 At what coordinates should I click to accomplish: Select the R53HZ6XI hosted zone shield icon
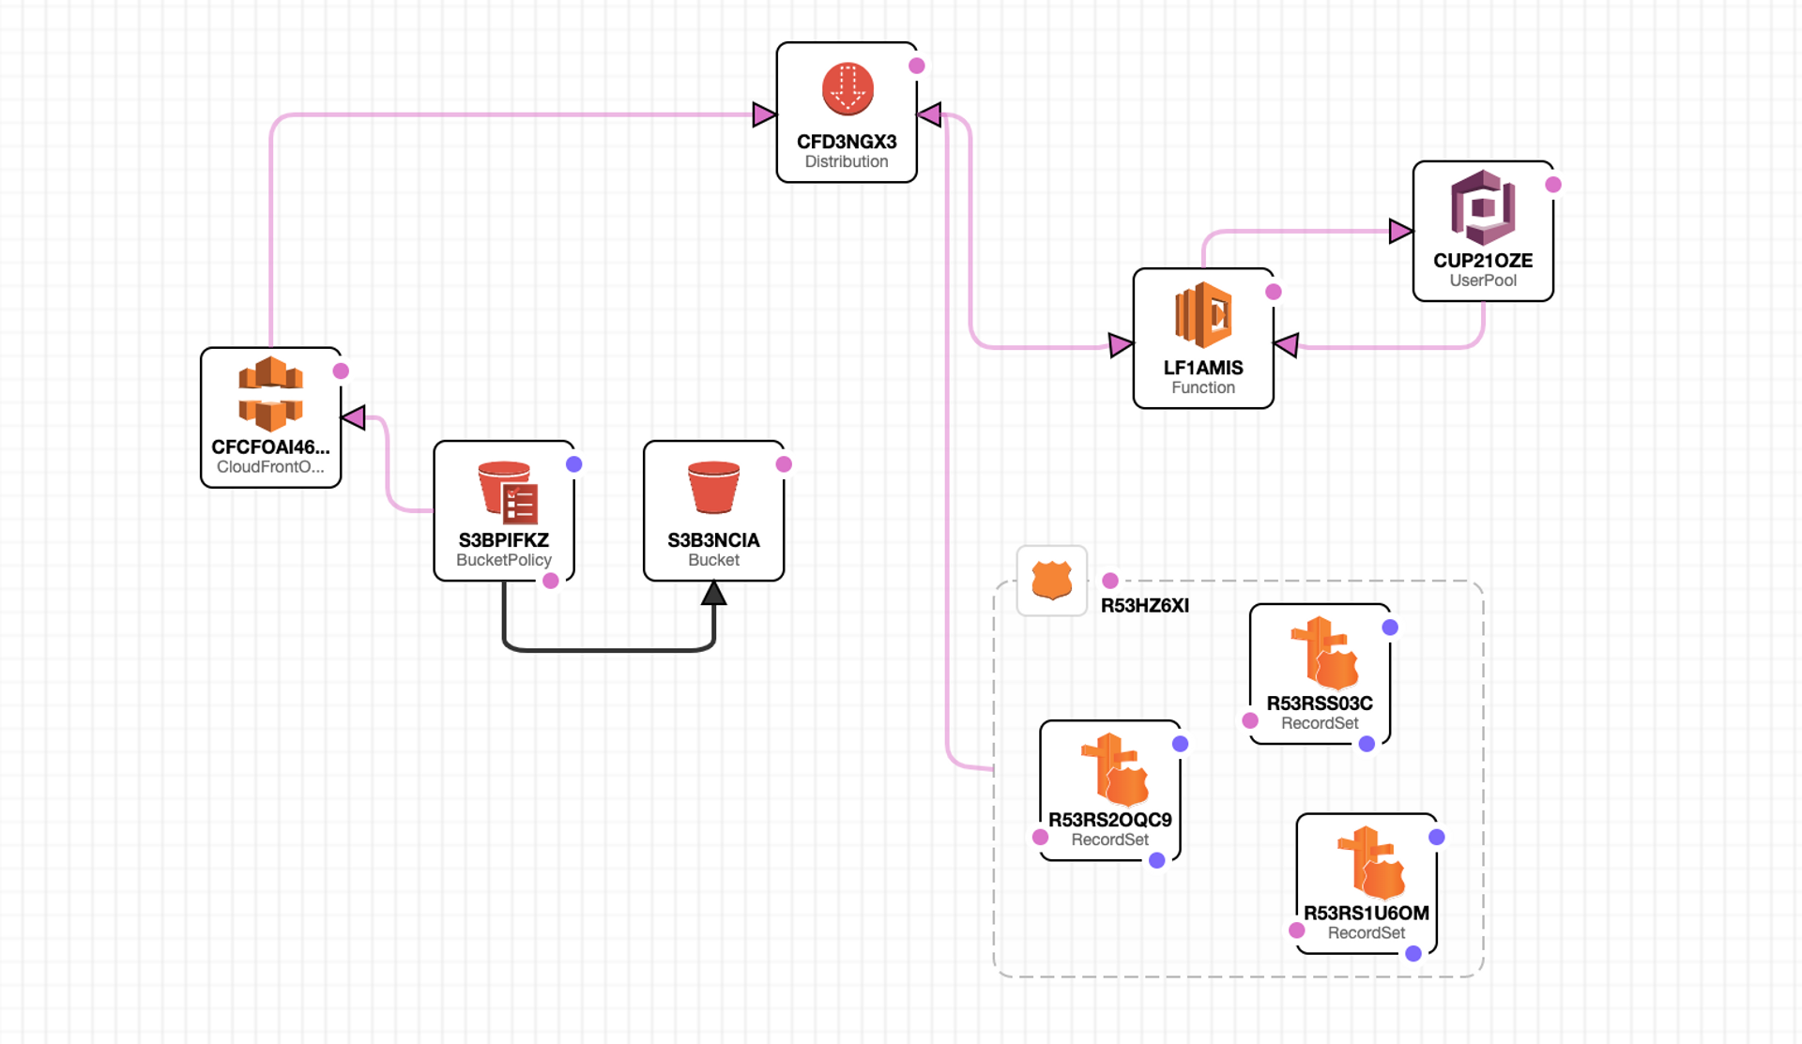click(x=1051, y=580)
